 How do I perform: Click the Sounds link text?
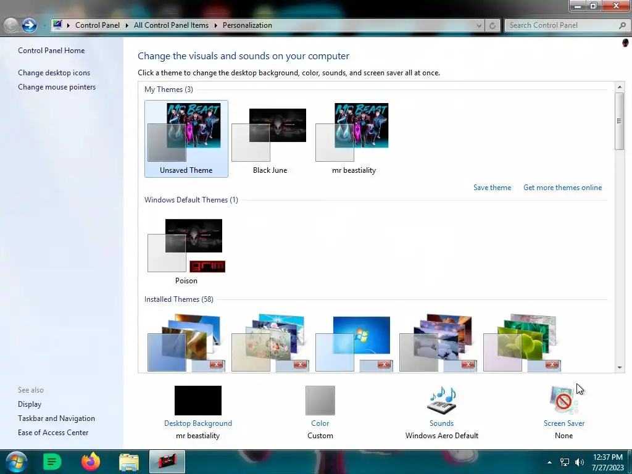442,423
